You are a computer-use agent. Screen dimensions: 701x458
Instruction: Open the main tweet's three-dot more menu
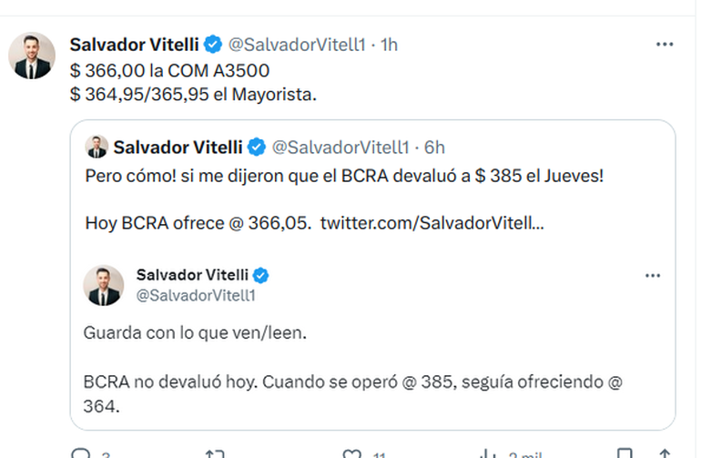click(665, 44)
